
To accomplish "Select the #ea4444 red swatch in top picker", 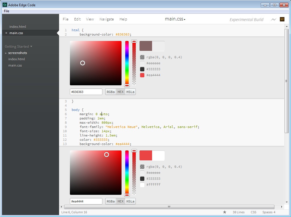I will pyautogui.click(x=142, y=75).
